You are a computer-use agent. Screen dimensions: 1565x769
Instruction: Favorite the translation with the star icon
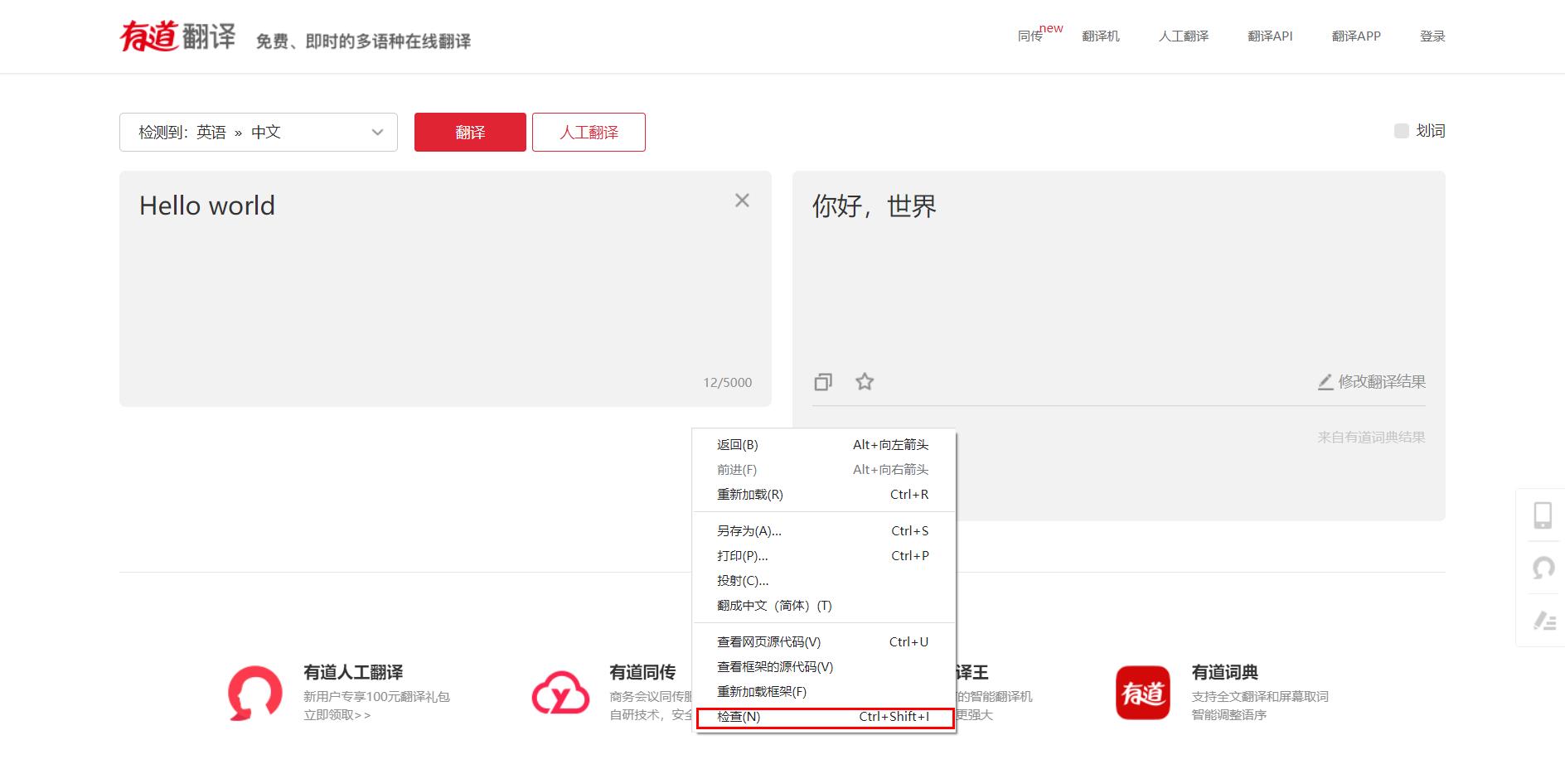tap(865, 381)
